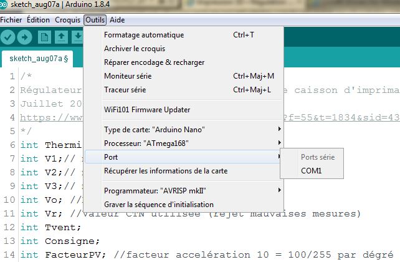The width and height of the screenshot is (400, 262).
Task: Expand the Port submenu
Action: [184, 157]
